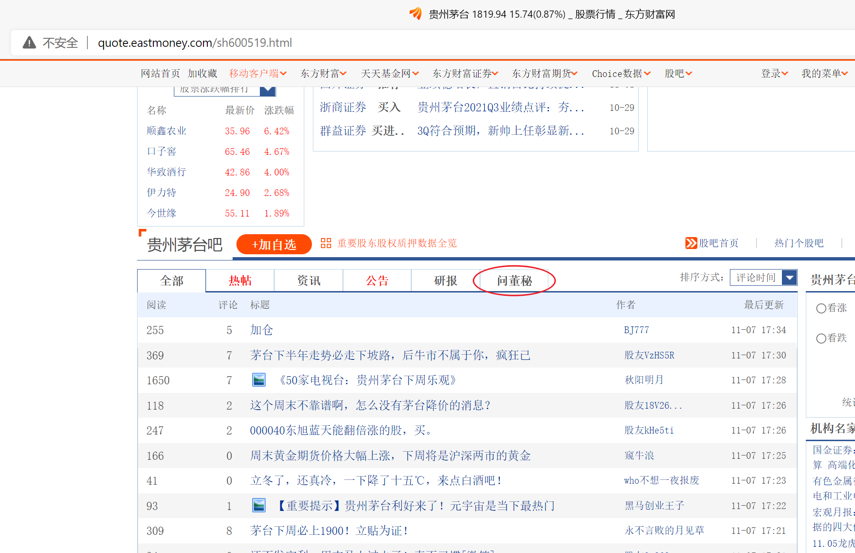This screenshot has width=855, height=553.
Task: Open the post 茅台下半年走势必走下坡路
Action: tap(390, 355)
